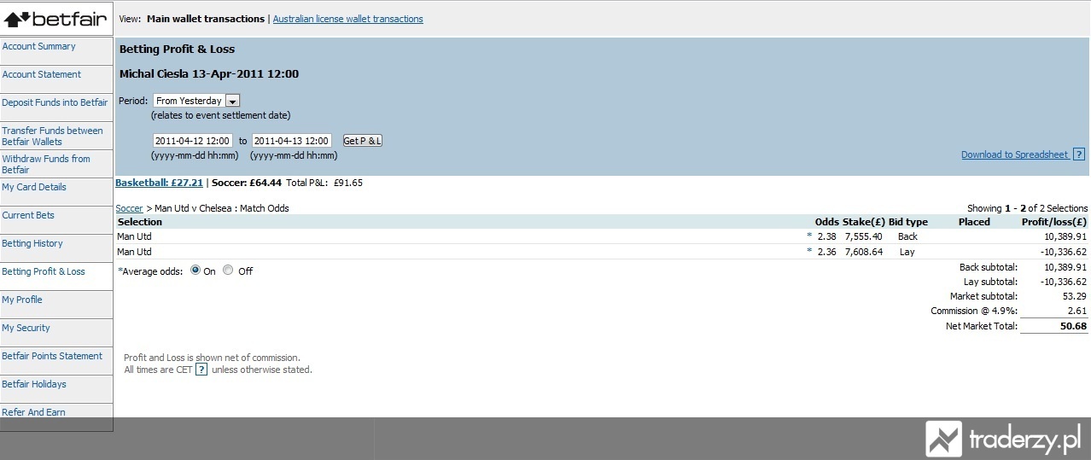Select Betting Profit & Loss menu item

click(x=44, y=271)
